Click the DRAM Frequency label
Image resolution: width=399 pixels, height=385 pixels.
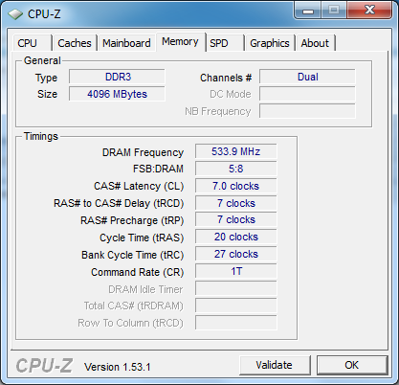coord(143,152)
